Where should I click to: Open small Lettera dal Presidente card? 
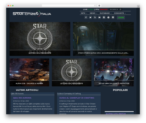[x=72, y=72]
